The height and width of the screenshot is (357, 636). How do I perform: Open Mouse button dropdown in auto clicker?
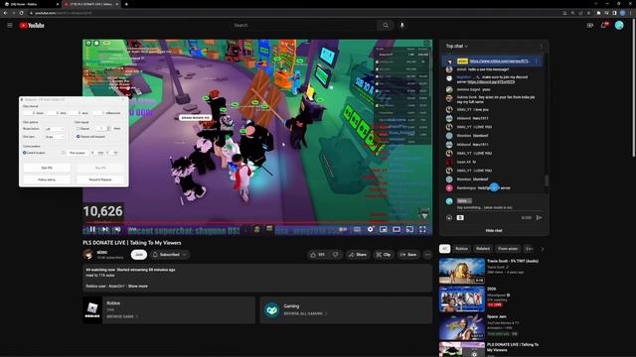click(x=55, y=129)
